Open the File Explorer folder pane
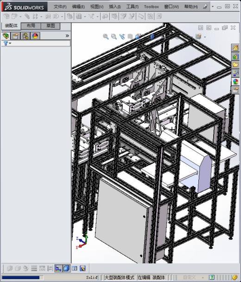Screen dimensions: 241x282 (235, 64)
